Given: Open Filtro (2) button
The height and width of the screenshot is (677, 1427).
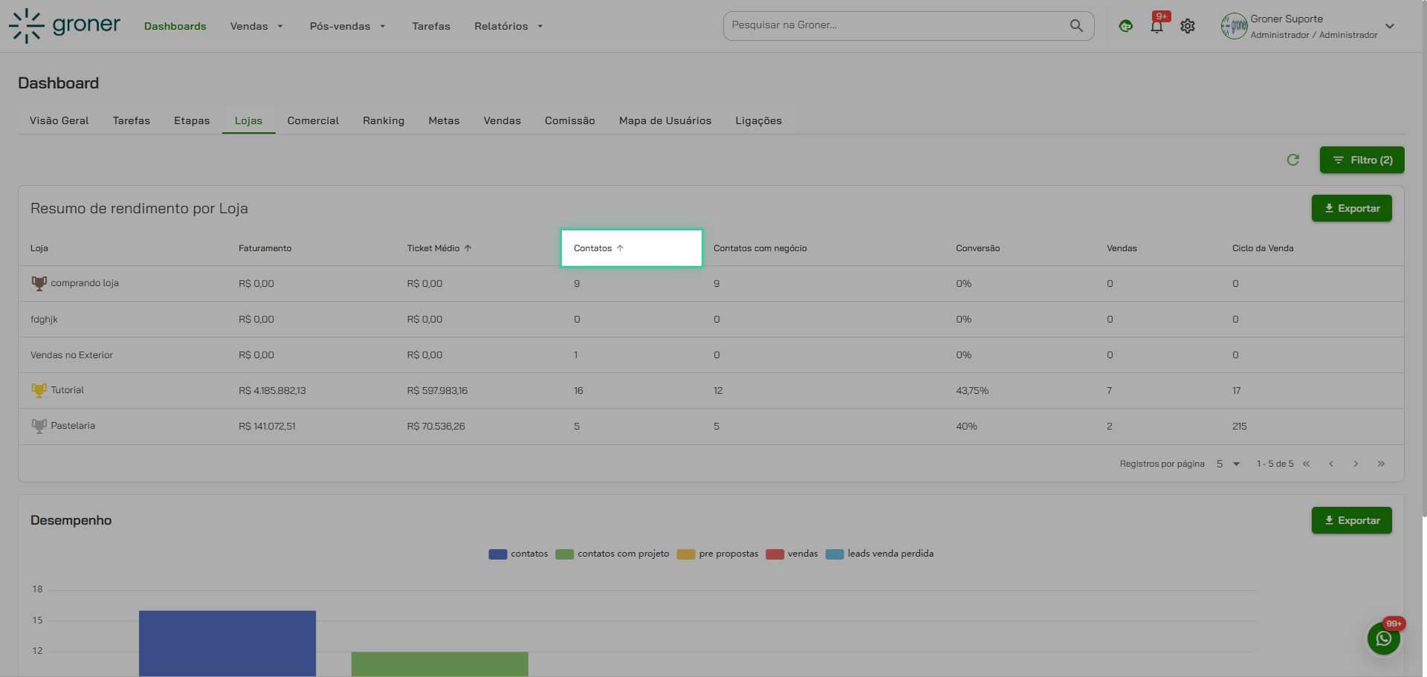Looking at the screenshot, I should click(x=1362, y=160).
